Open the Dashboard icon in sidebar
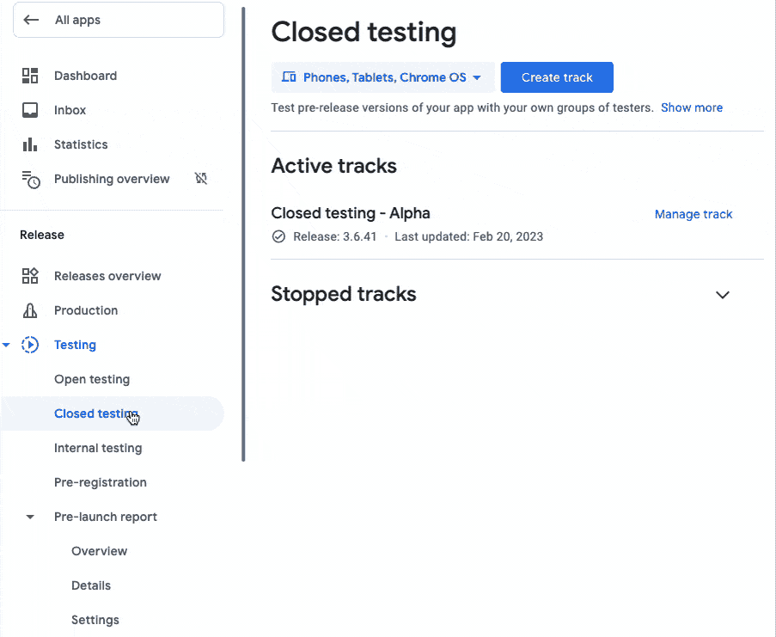This screenshot has width=776, height=637. pyautogui.click(x=30, y=76)
